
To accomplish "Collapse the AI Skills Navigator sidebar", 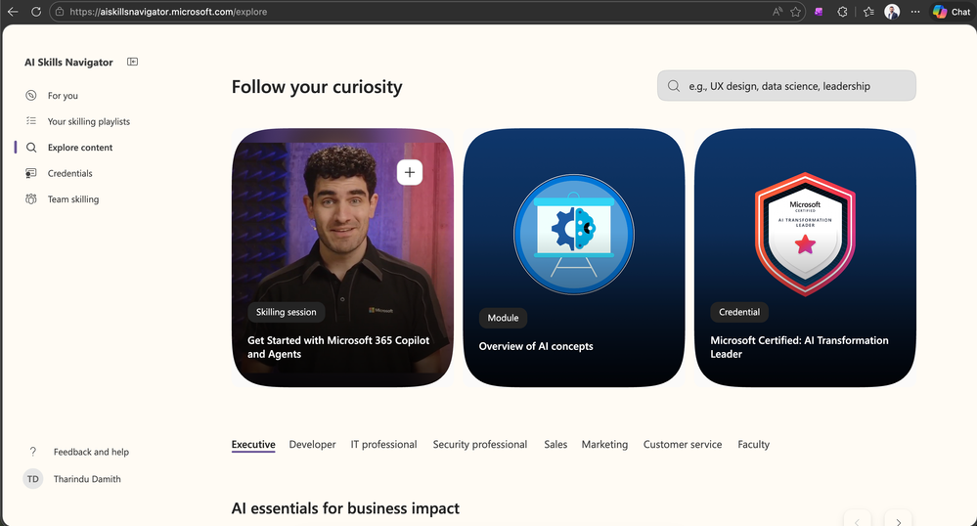I will (x=132, y=62).
